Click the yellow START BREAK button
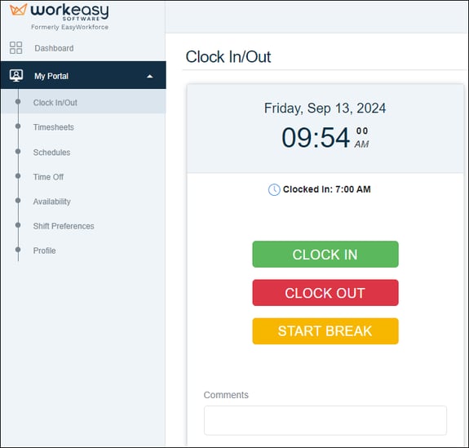This screenshot has width=469, height=448. tap(325, 331)
